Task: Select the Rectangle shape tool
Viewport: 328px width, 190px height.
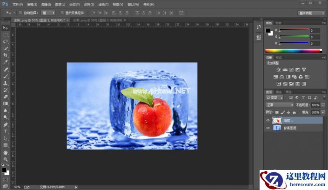Action: 6,145
